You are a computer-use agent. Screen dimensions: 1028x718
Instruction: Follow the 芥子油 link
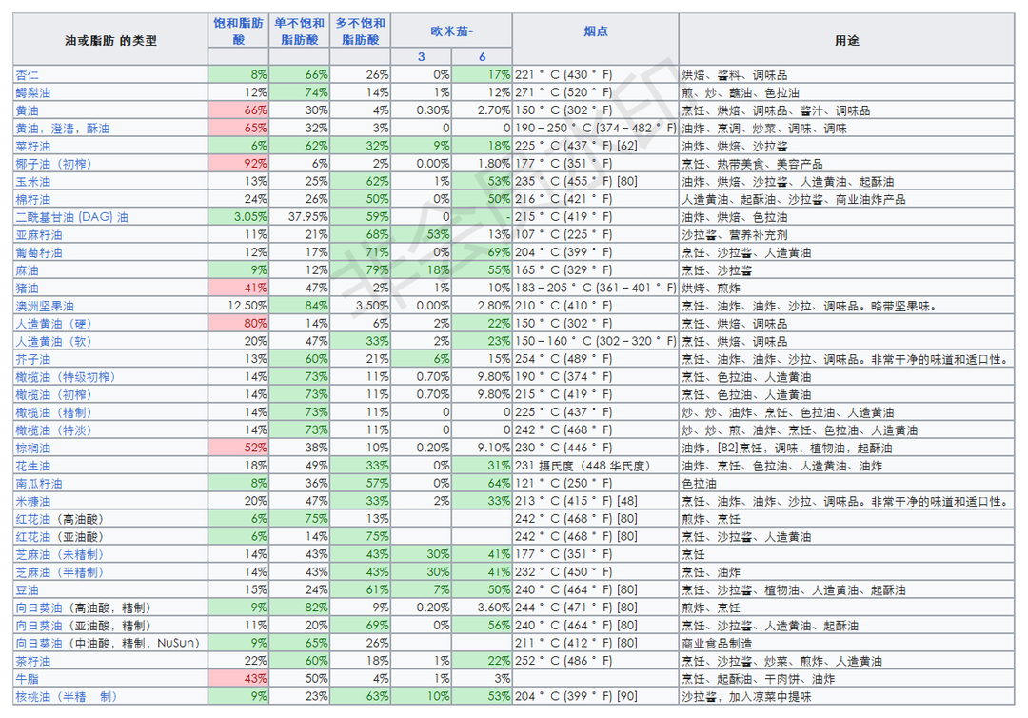pyautogui.click(x=32, y=359)
